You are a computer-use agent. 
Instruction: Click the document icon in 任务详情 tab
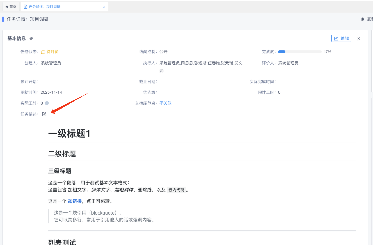tap(26, 7)
